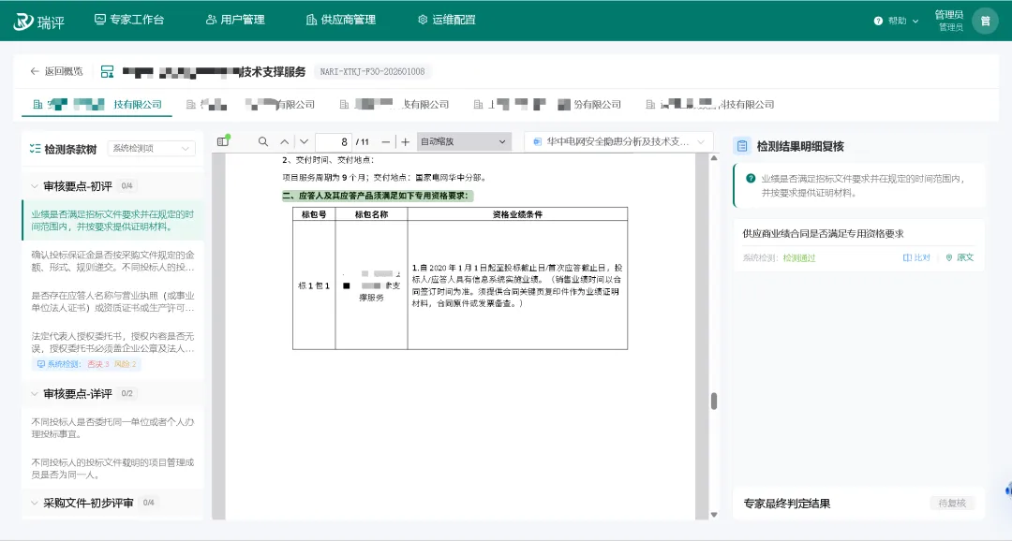Open the 专家工作台 menu
Viewport: 1012px width, 541px height.
(129, 20)
